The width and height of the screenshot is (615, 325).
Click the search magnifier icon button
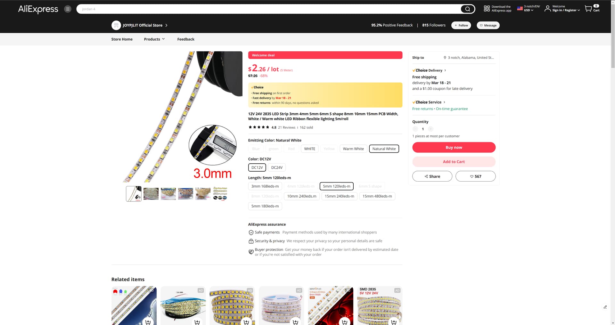(467, 9)
